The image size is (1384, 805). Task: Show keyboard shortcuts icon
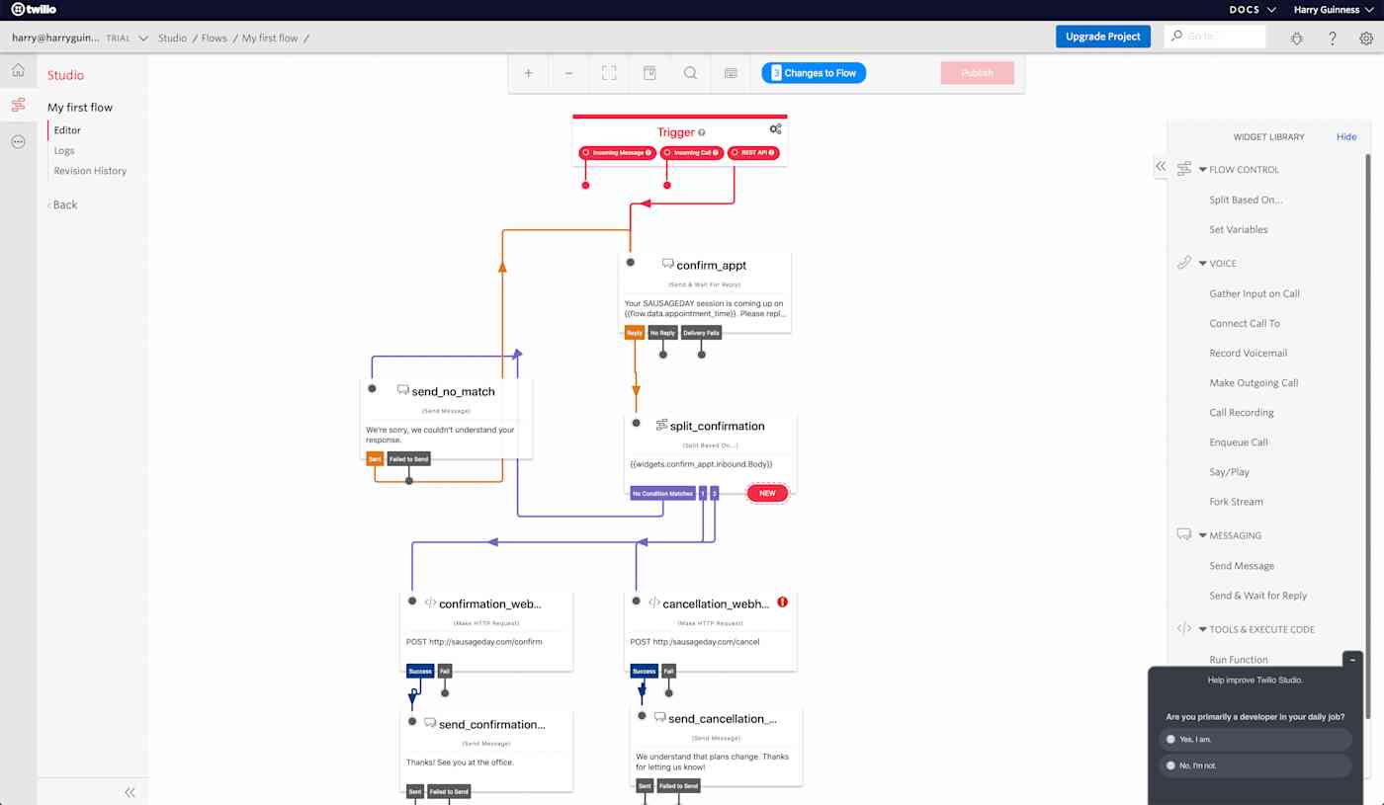click(731, 73)
